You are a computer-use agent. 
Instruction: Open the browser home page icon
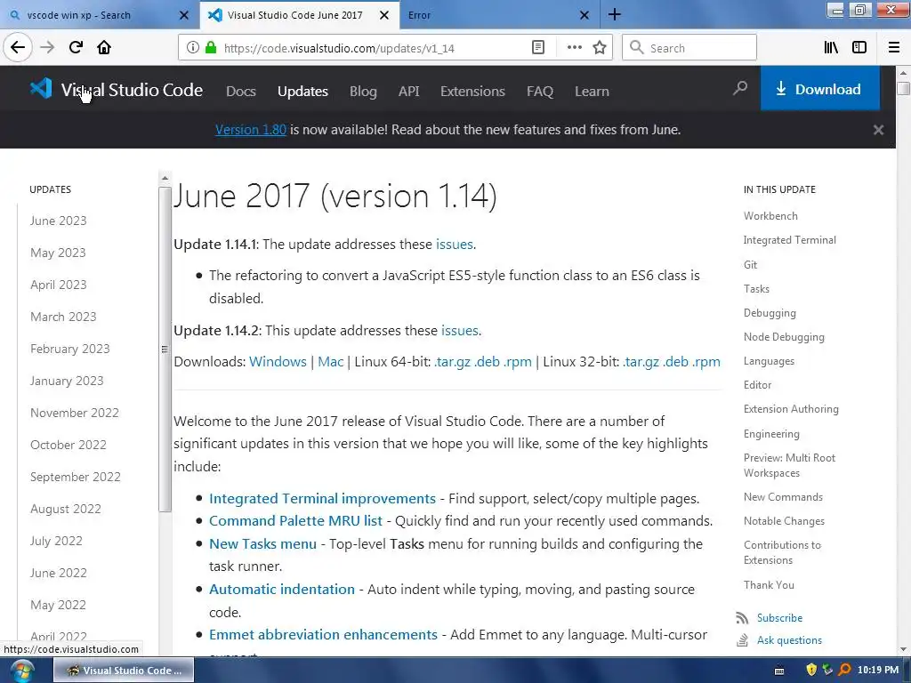pyautogui.click(x=104, y=48)
